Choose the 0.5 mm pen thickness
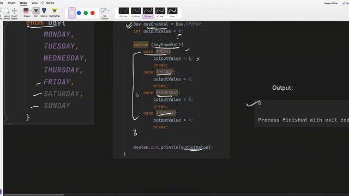 point(148,13)
